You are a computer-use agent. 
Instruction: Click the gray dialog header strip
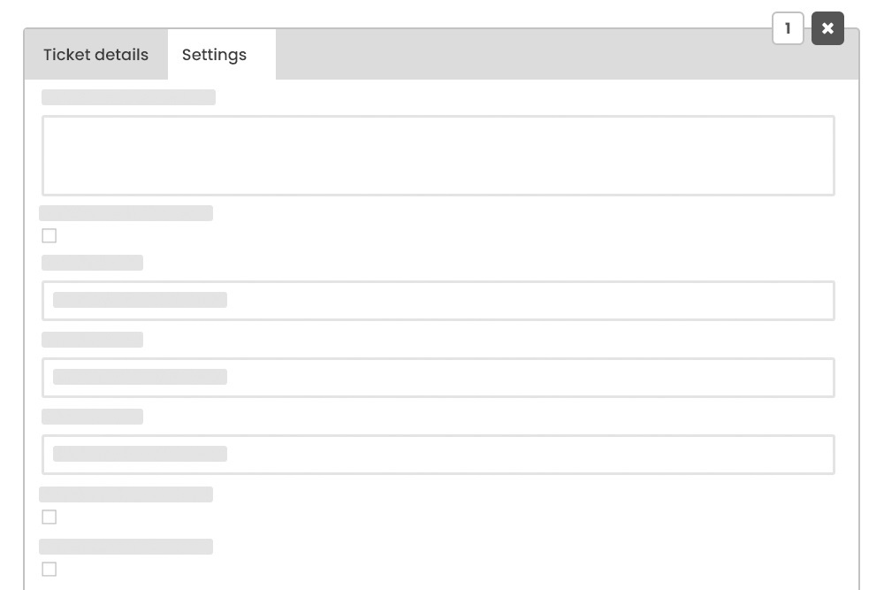point(530,54)
